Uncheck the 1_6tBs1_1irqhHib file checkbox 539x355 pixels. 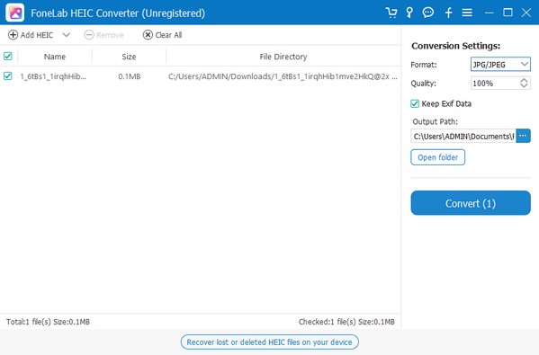click(x=7, y=75)
